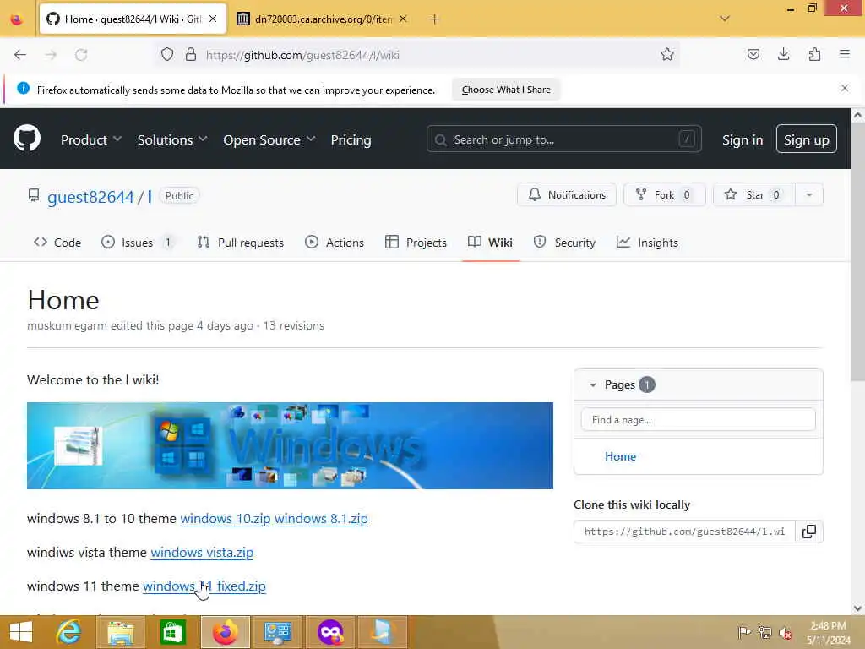Open the guest82644 user profile link
The image size is (865, 649).
(x=90, y=197)
